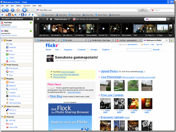Image resolution: width=176 pixels, height=132 pixels.
Task: Click Photobucket under Media Sharing
Action: pyautogui.click(x=13, y=68)
